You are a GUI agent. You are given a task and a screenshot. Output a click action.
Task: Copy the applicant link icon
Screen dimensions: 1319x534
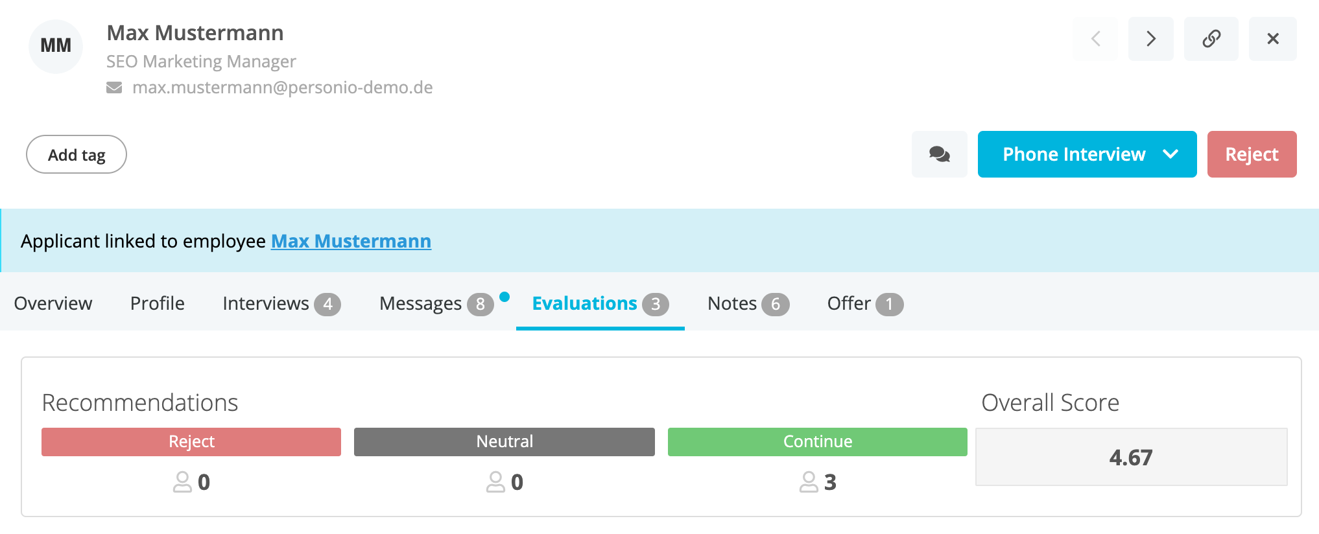(x=1211, y=39)
